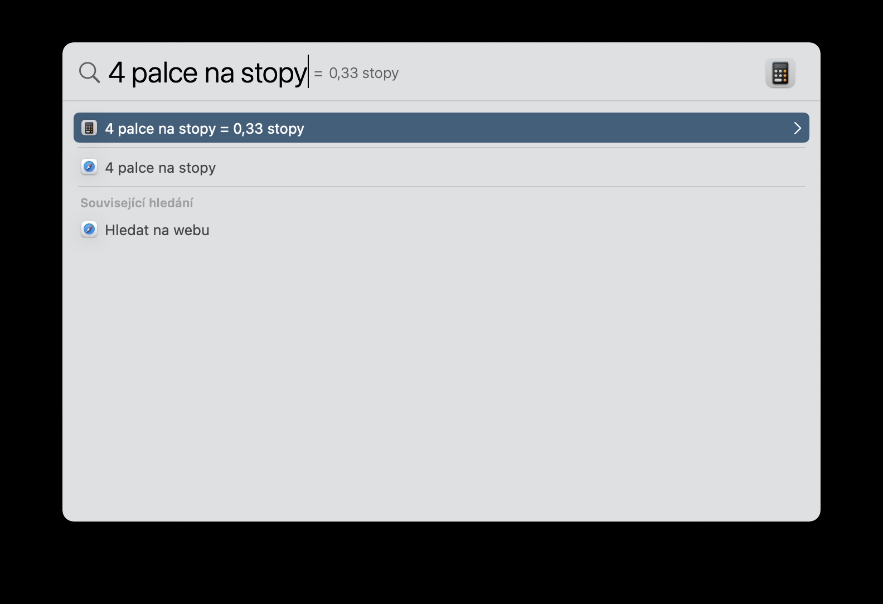Choose the "4 palce na stopy" web suggestion
Image resolution: width=883 pixels, height=604 pixels.
[x=161, y=168]
